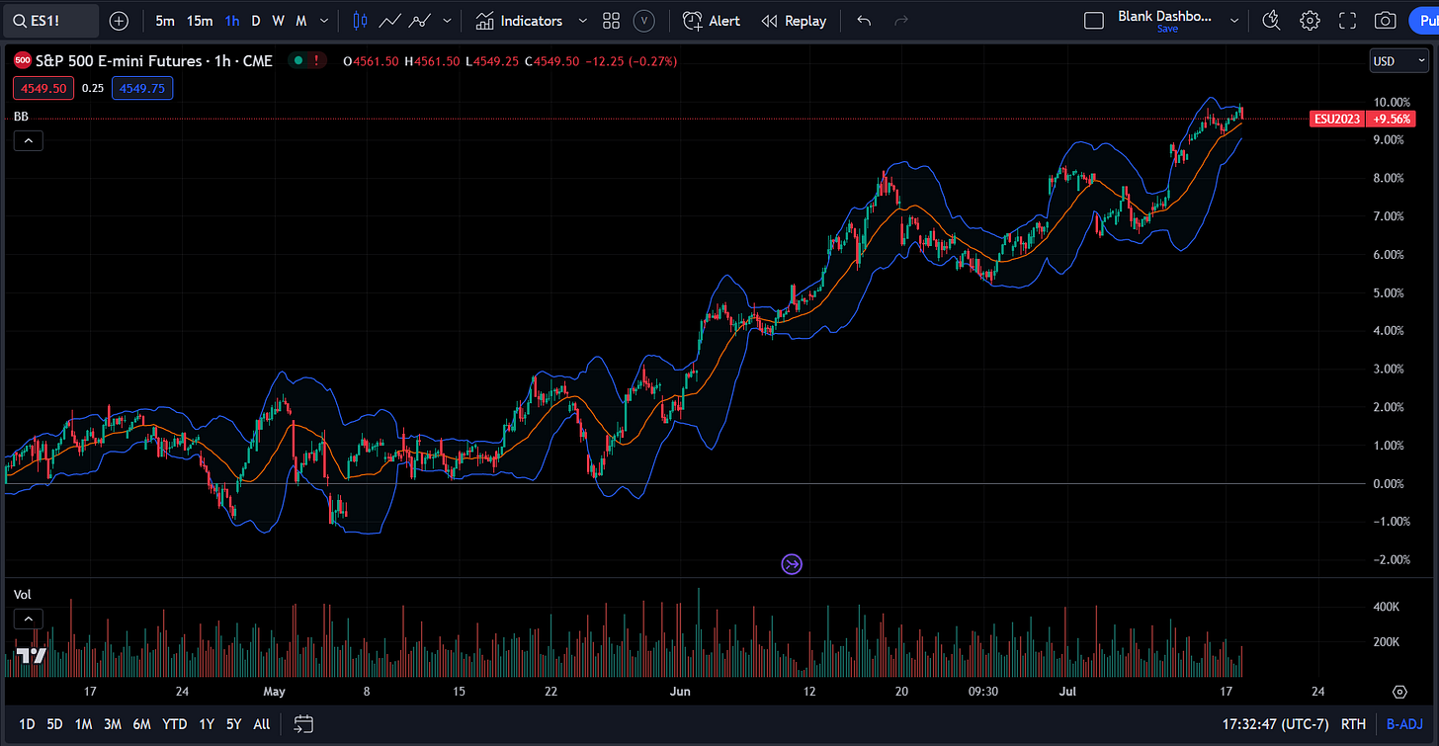Screen dimensions: 1439x746
Task: Switch to the 5m timeframe
Action: [x=165, y=21]
